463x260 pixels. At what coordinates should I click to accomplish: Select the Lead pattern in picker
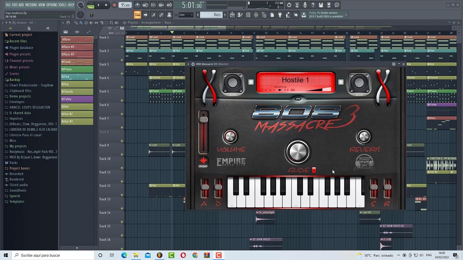[x=77, y=62]
